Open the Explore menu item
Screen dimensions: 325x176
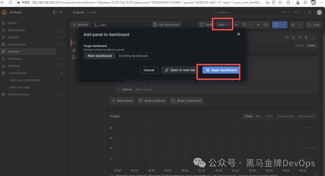[28, 52]
